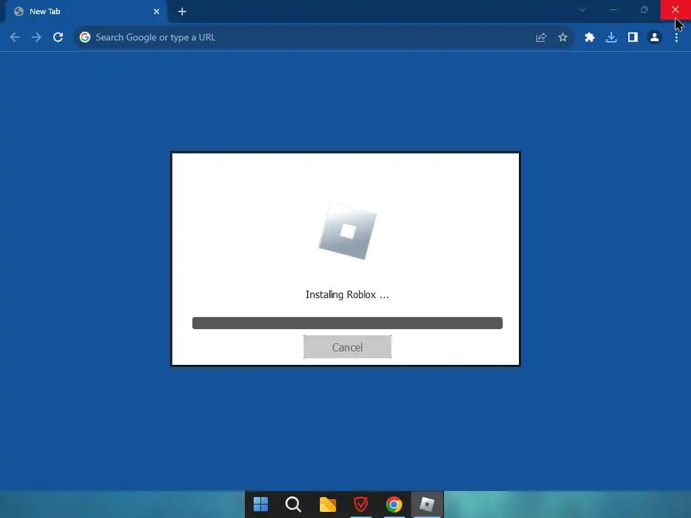Select the New Tab browser tab
This screenshot has height=518, width=691.
86,11
